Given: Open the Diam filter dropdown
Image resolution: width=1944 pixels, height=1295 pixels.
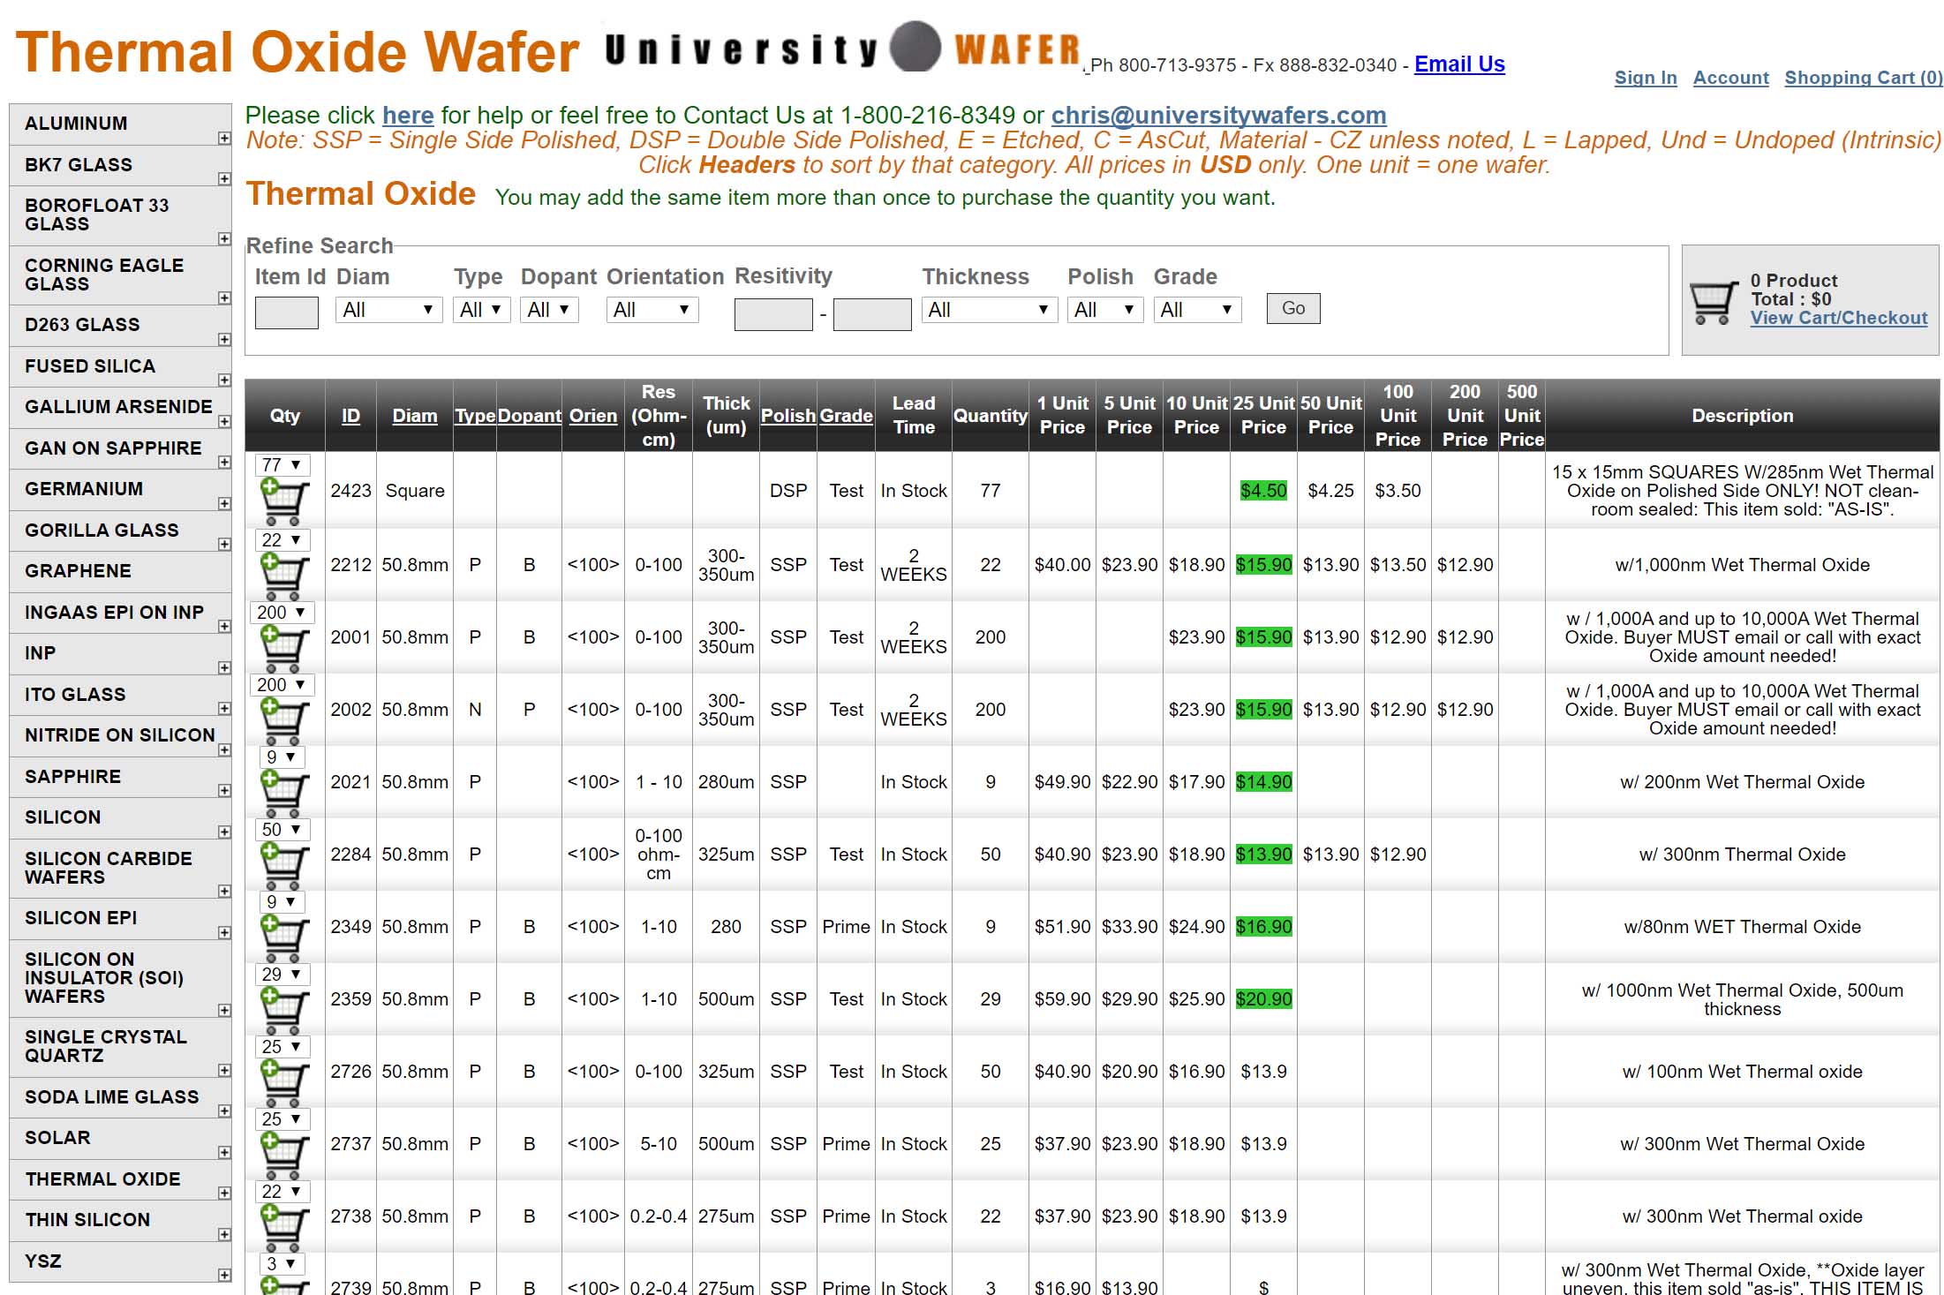Looking at the screenshot, I should (x=388, y=310).
